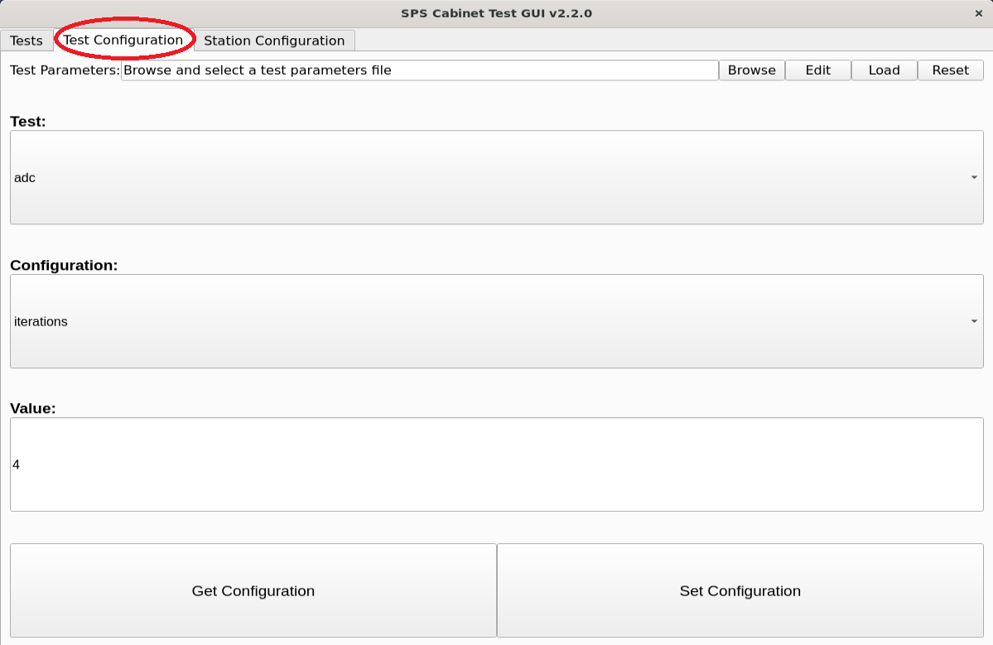This screenshot has height=645, width=993.
Task: Click the Configuration dropdown arrow
Action: tap(974, 321)
